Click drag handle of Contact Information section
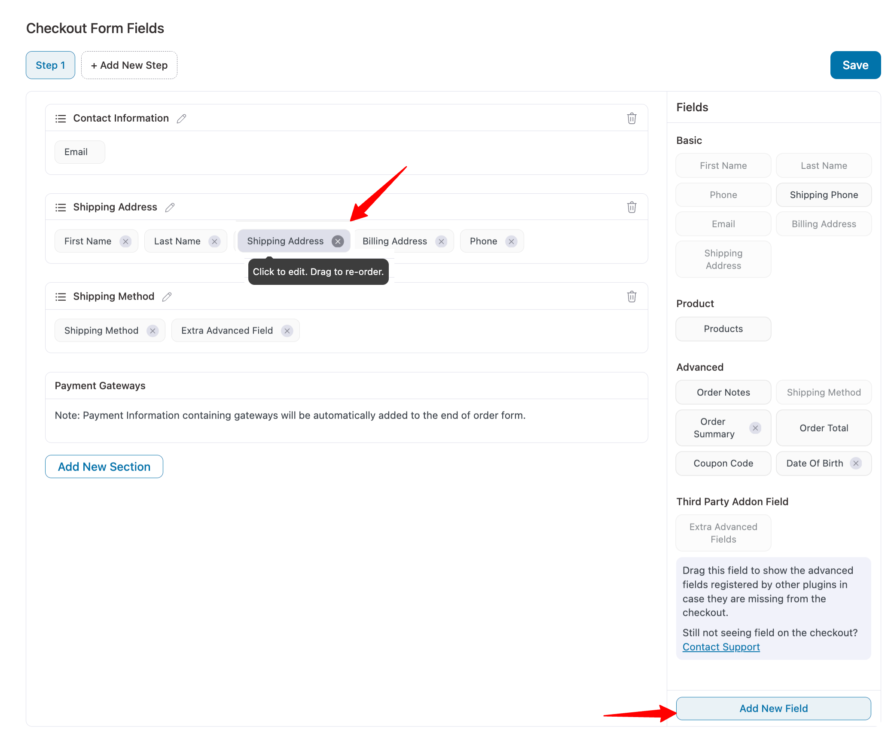 click(61, 119)
